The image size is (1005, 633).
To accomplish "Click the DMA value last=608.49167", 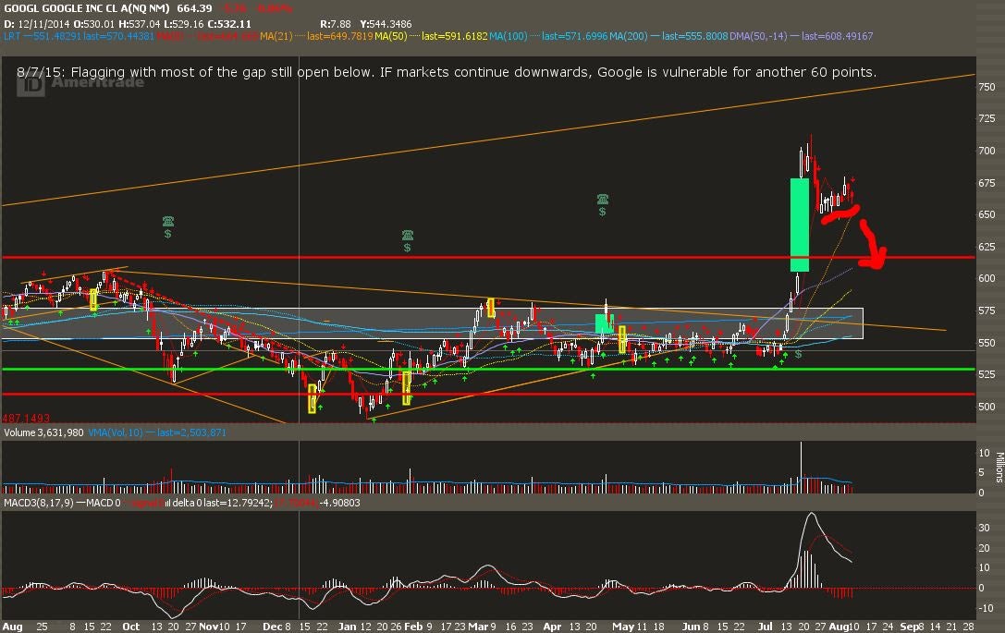I will [x=837, y=36].
